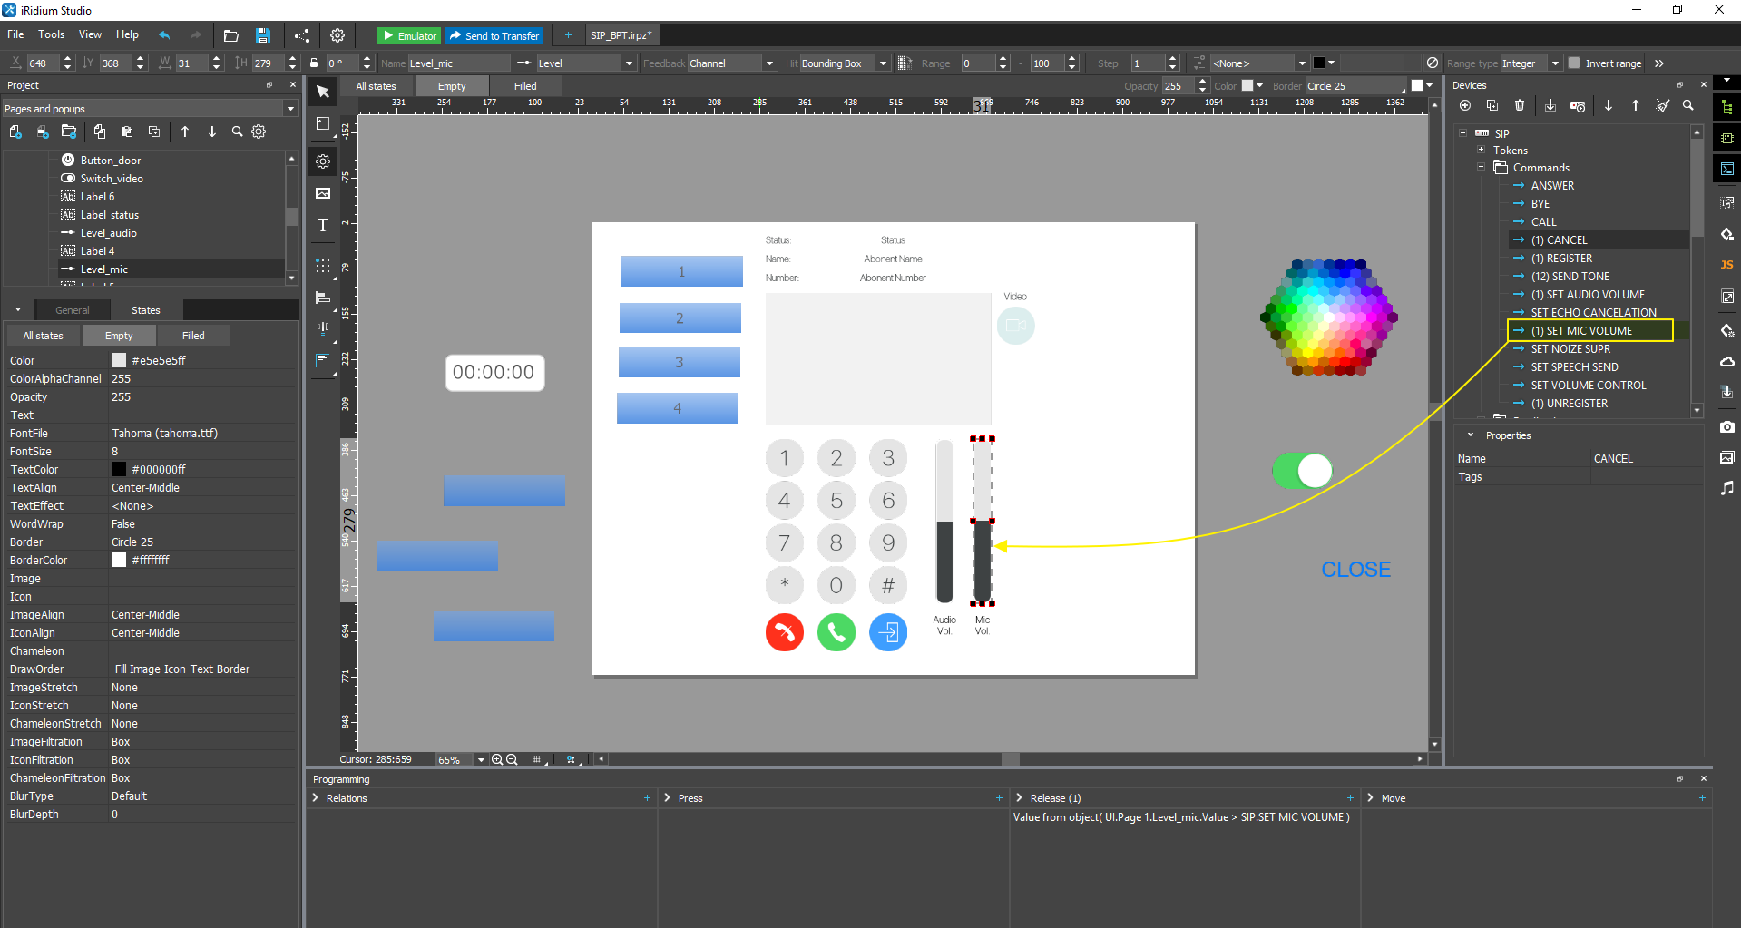This screenshot has width=1741, height=928.
Task: Open the alignment tool in left toolbar
Action: pos(322,297)
